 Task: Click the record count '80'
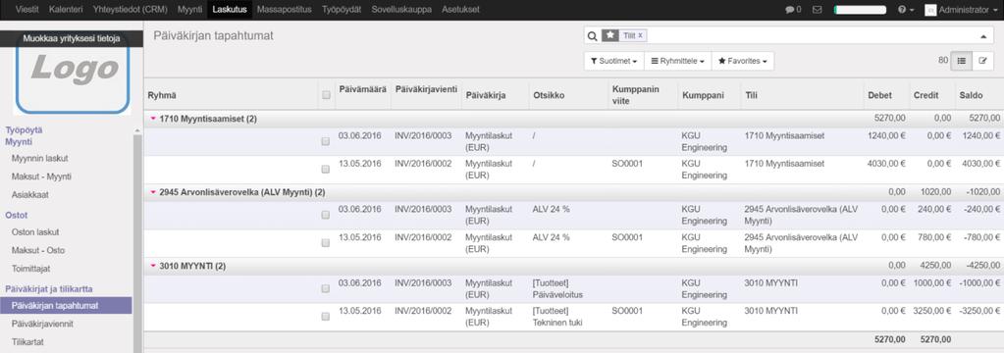click(x=942, y=60)
